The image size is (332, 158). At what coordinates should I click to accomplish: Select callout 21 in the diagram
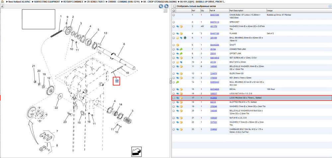34,66
